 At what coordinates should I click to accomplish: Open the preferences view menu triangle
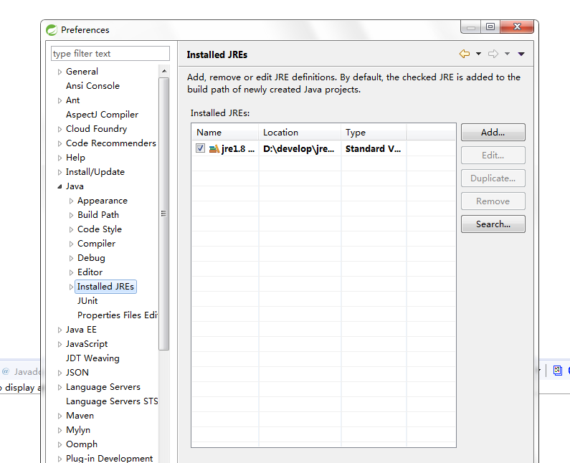point(521,54)
